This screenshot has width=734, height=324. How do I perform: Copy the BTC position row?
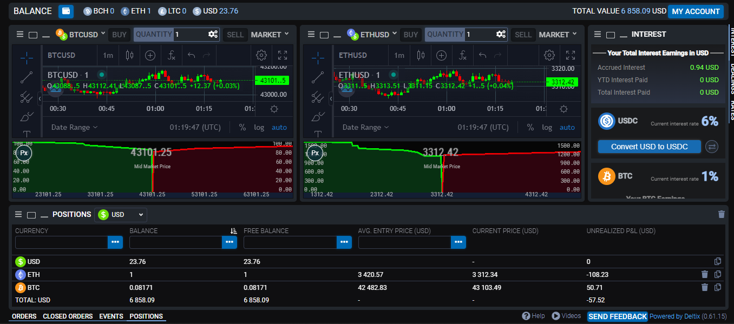coord(718,288)
